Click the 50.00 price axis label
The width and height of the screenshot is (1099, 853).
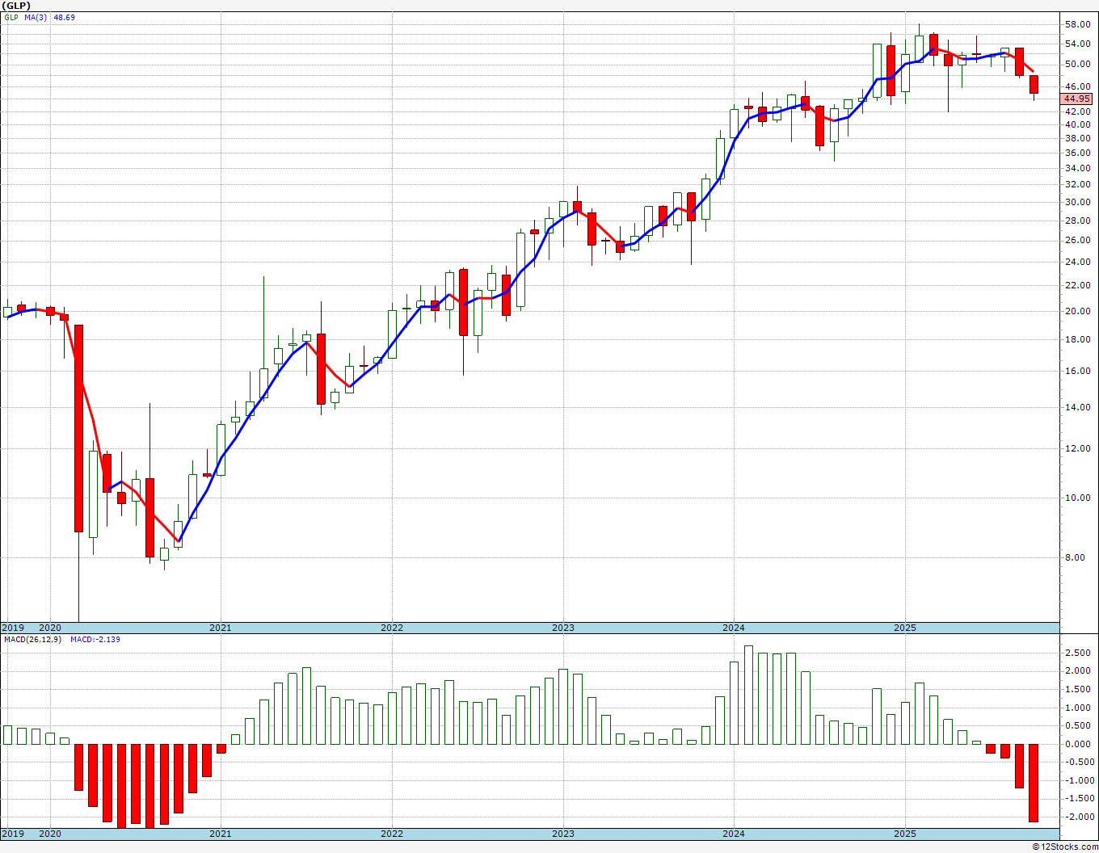pyautogui.click(x=1078, y=64)
